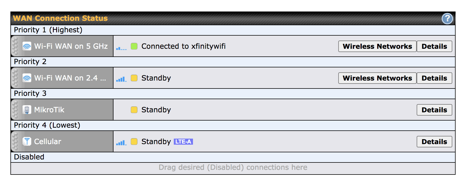Open the help question mark icon
The height and width of the screenshot is (183, 466).
point(447,18)
